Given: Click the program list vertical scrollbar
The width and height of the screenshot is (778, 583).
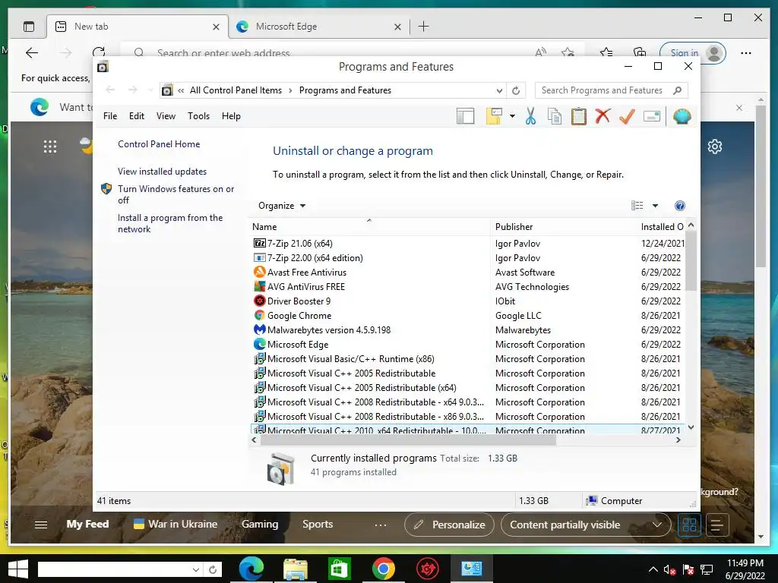Looking at the screenshot, I should click(691, 261).
